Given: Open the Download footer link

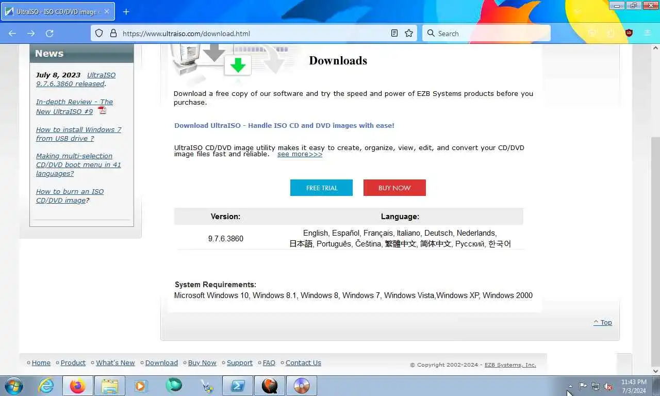Looking at the screenshot, I should (161, 362).
